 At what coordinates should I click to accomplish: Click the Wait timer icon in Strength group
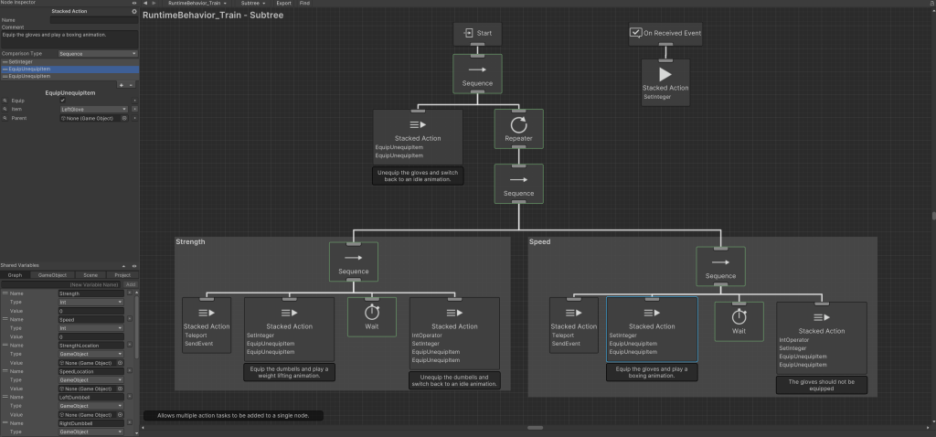pyautogui.click(x=371, y=311)
